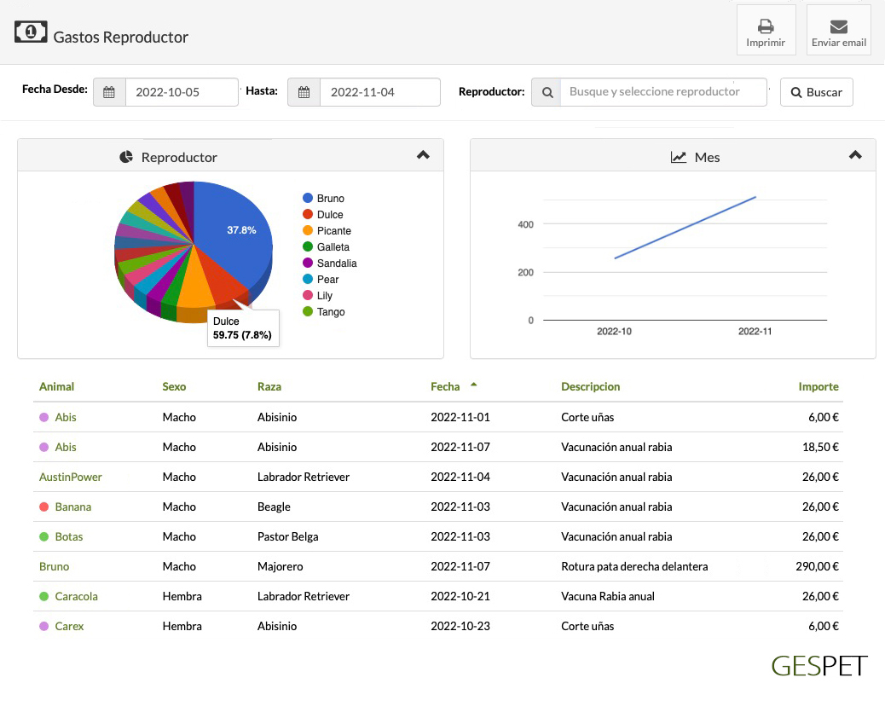Click the Animal column header
Viewport: 885px width, 718px height.
57,386
